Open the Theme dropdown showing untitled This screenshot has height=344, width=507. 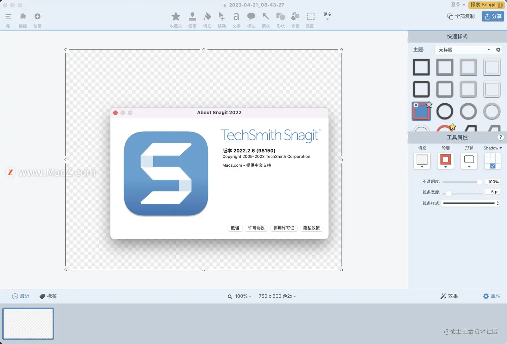tap(463, 50)
